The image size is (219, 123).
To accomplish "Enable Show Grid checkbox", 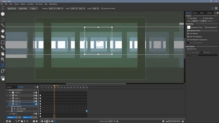I will [x=188, y=49].
